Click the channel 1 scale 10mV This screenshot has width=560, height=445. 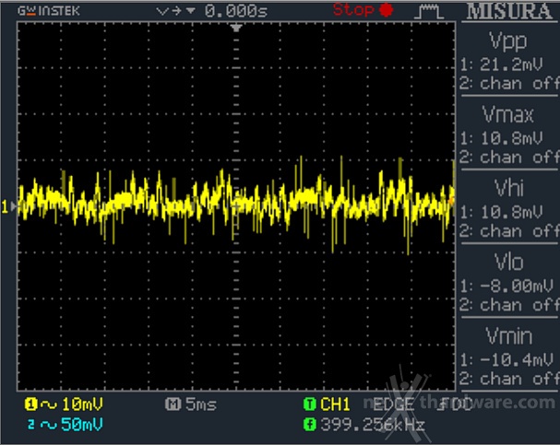pyautogui.click(x=82, y=404)
